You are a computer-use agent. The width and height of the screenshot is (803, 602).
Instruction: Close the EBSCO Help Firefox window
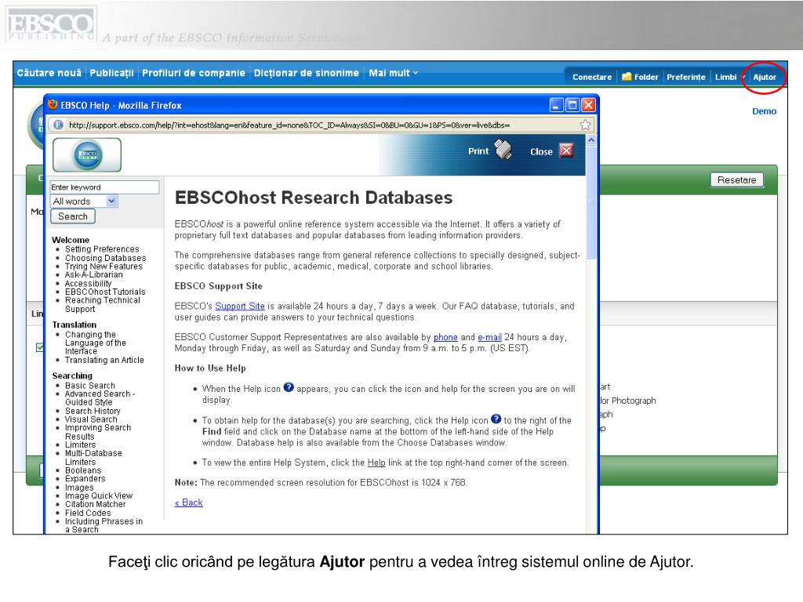(x=588, y=105)
